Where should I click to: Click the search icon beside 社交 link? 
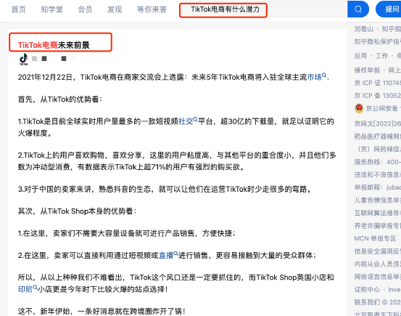tap(195, 119)
